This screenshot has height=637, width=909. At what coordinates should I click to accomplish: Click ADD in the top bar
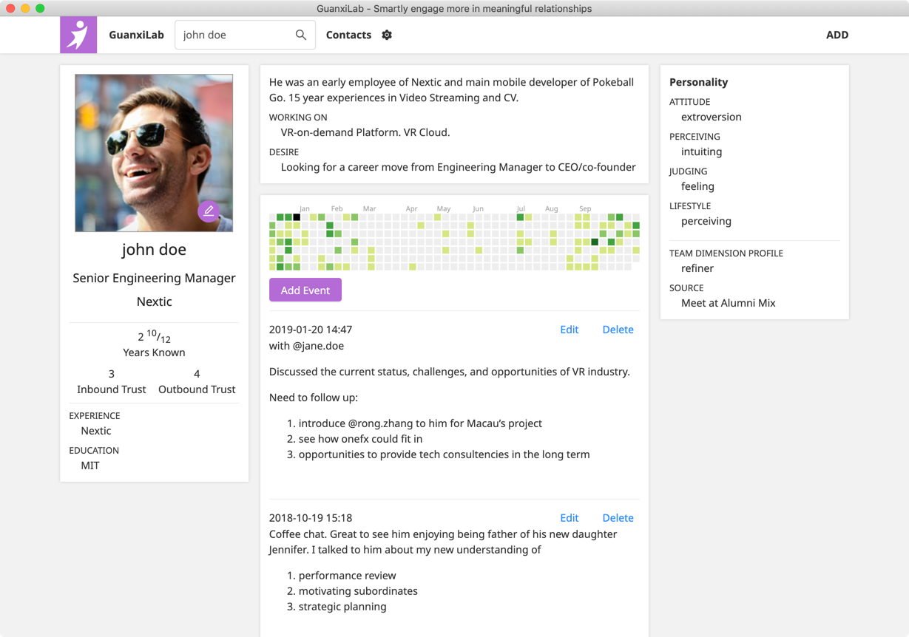coord(837,35)
